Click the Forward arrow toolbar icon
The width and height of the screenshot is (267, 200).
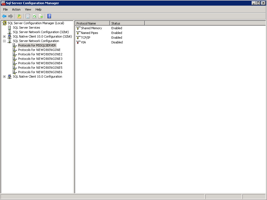[x=11, y=16]
